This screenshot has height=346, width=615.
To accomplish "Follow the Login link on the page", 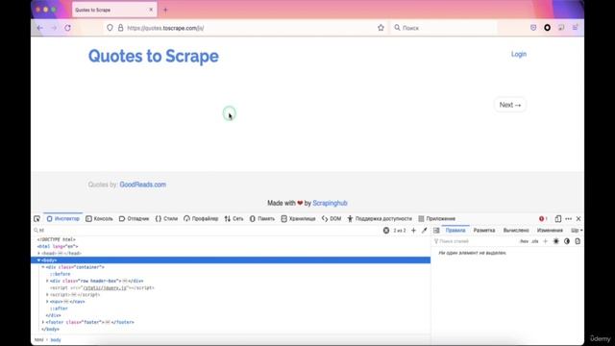I will pyautogui.click(x=519, y=54).
